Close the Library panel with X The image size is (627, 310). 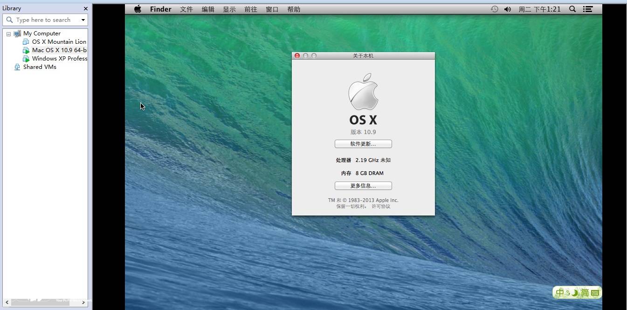[85, 8]
